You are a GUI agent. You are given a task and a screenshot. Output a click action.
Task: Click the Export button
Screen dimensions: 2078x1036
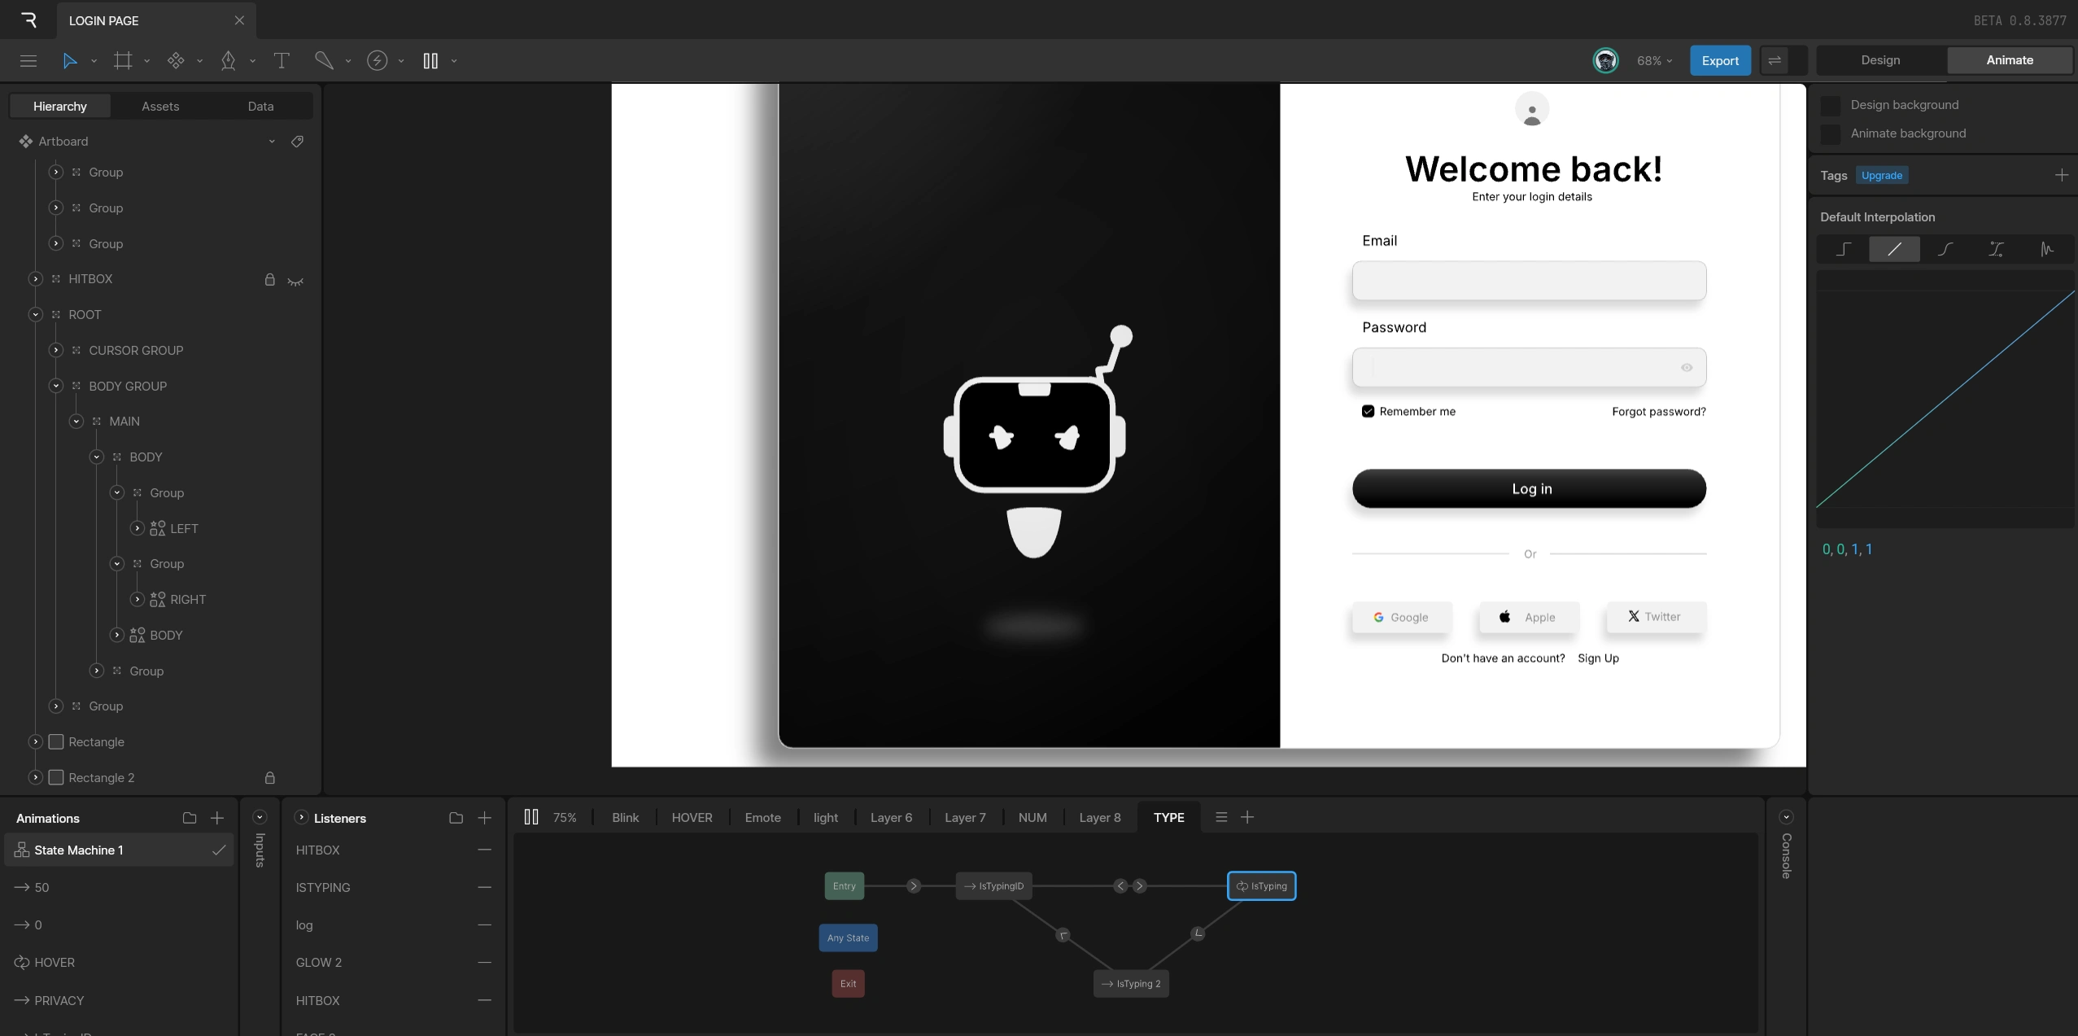tap(1720, 61)
